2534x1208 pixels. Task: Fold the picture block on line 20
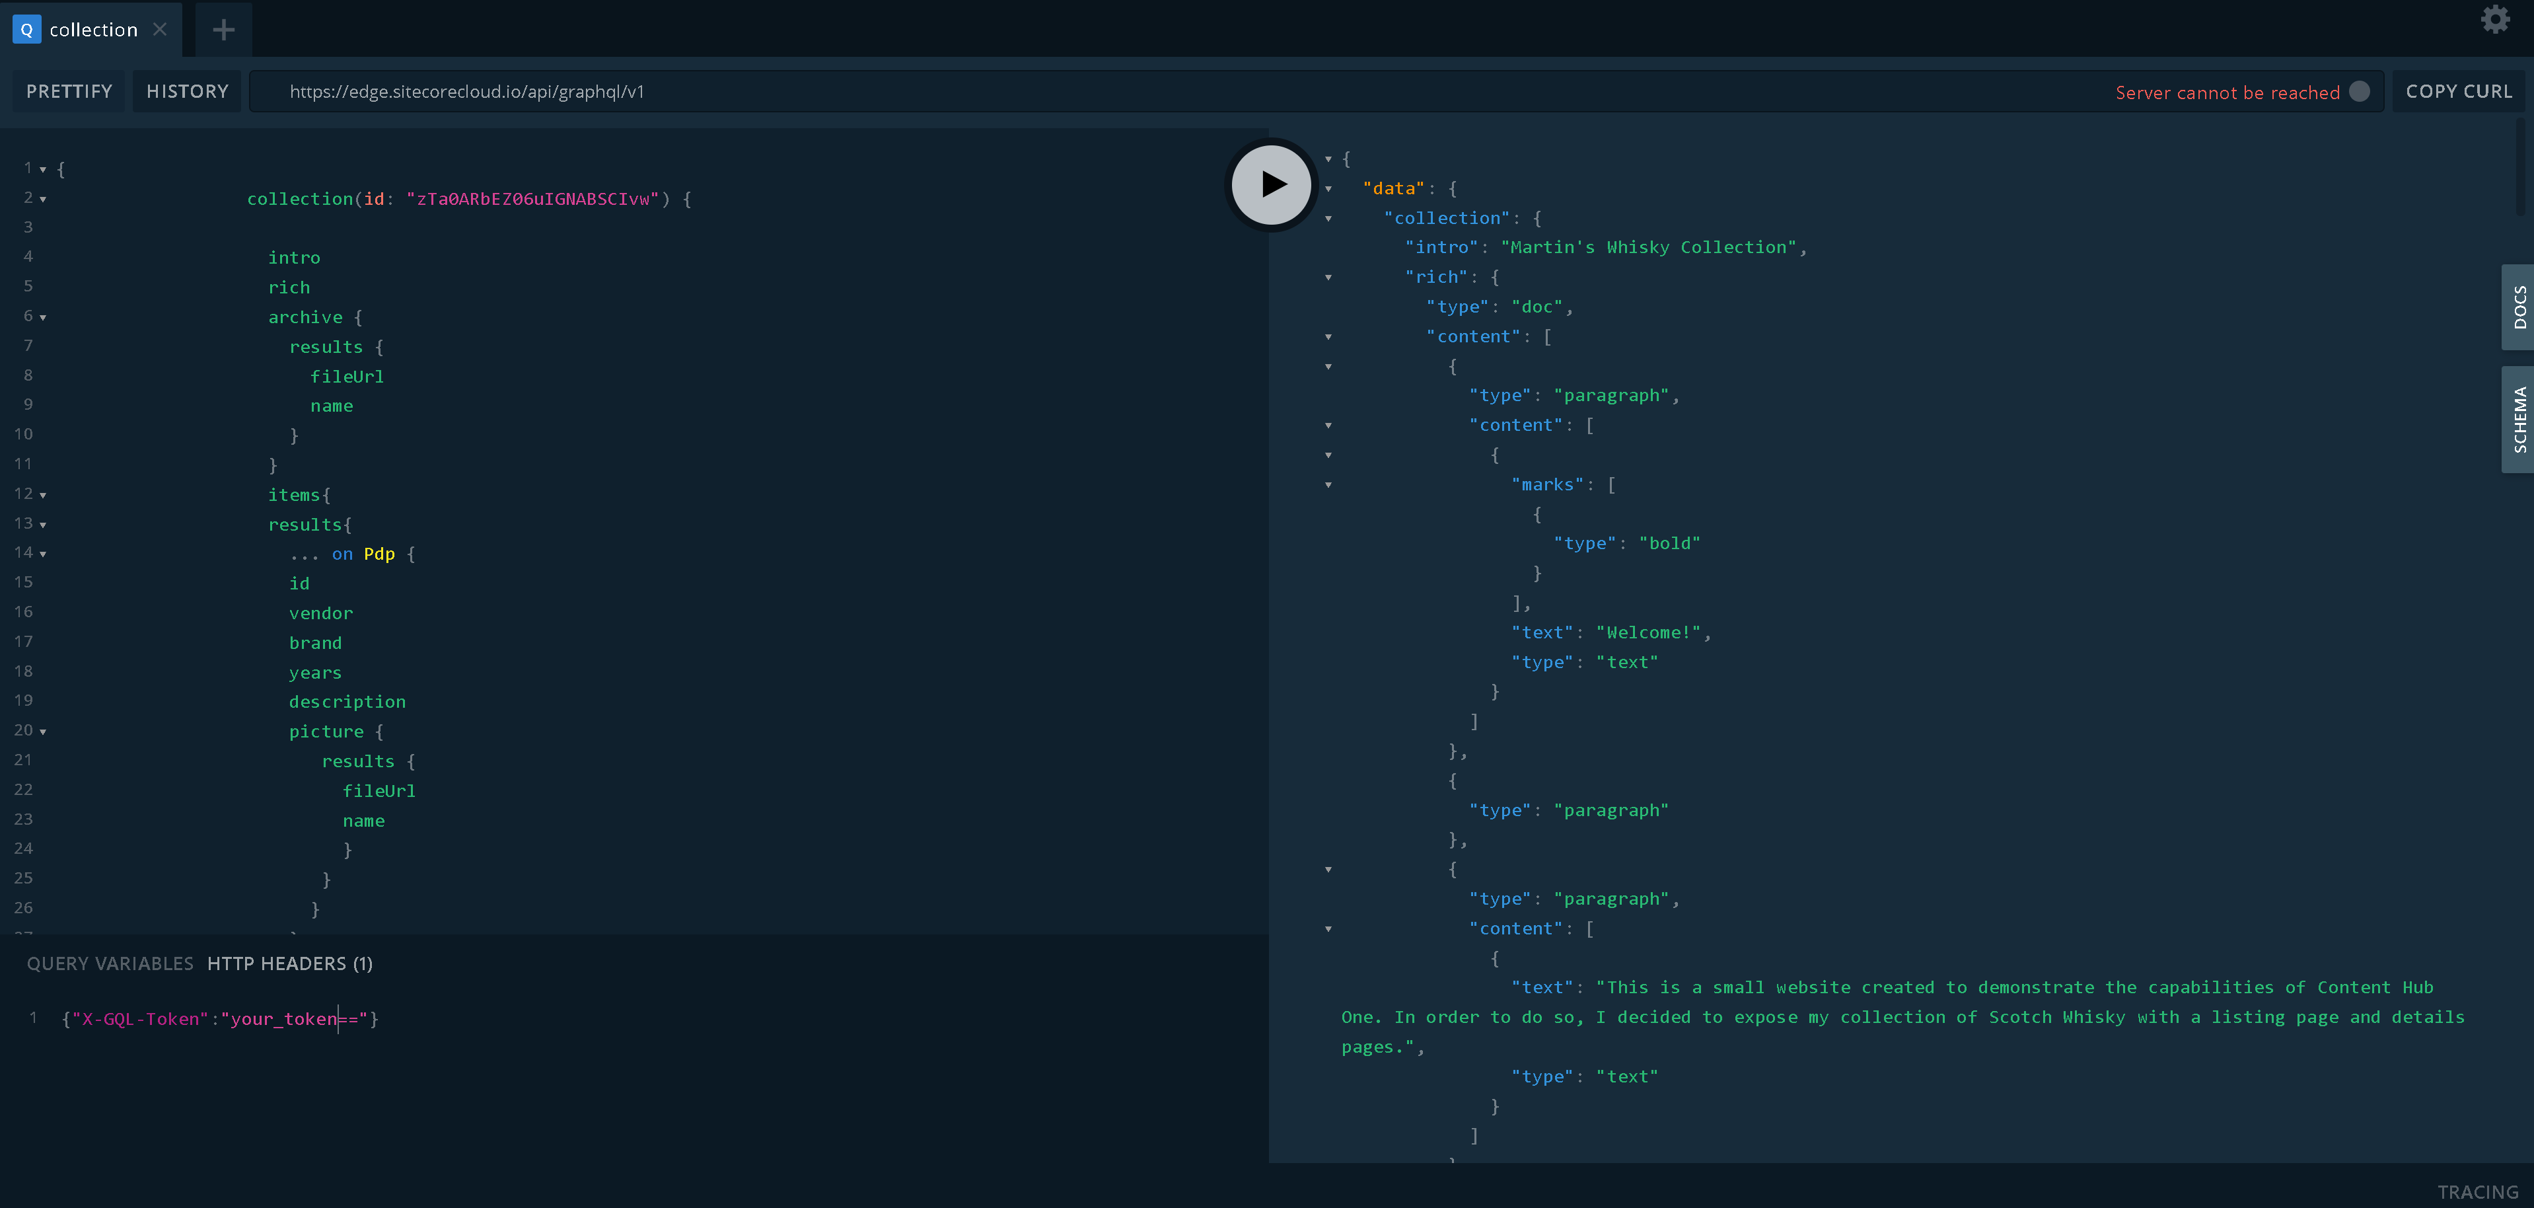(x=44, y=732)
